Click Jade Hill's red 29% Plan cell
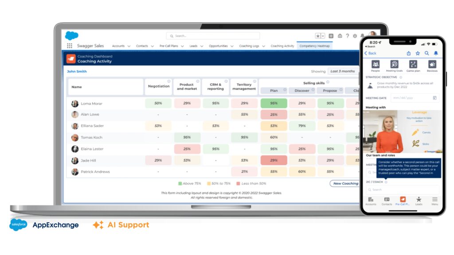This screenshot has height=255, width=454. click(274, 160)
